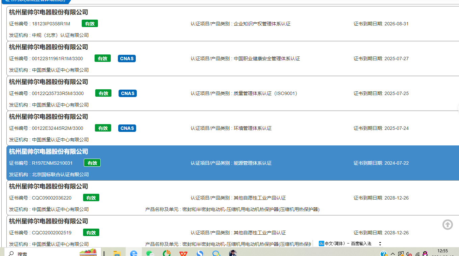Image resolution: width=459 pixels, height=256 pixels.
Task: Click 有效 badge for certificate CQC09002036220
Action: coord(91,198)
